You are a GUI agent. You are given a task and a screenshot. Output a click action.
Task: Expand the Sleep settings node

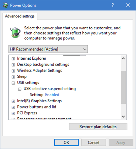point(13,77)
